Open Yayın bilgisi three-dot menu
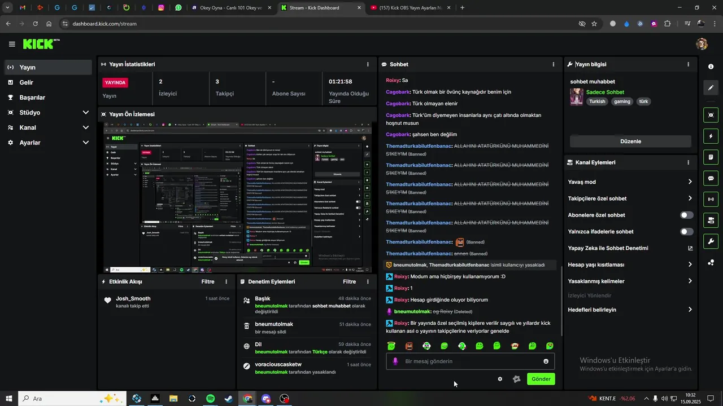The width and height of the screenshot is (723, 406). click(x=688, y=64)
